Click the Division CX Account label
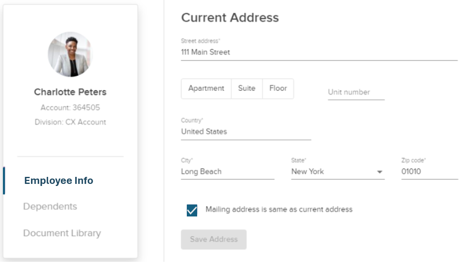 (70, 122)
